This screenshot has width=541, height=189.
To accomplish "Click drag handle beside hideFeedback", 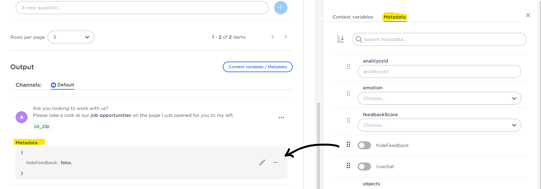I will point(348,145).
